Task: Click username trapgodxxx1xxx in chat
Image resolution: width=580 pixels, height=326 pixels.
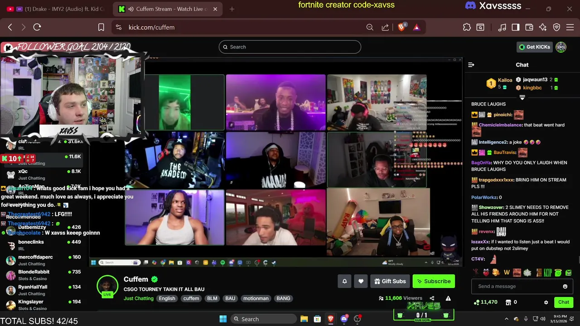Action: click(496, 180)
